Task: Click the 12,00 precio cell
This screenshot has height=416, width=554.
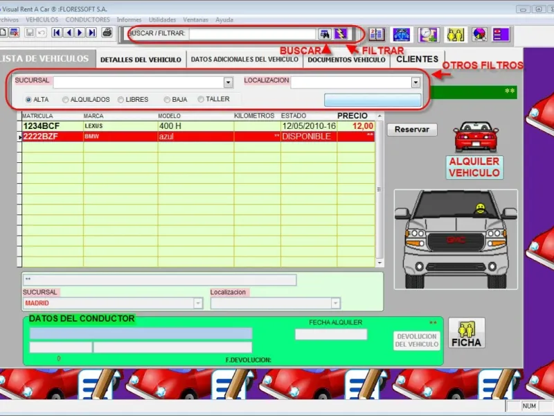Action: click(x=355, y=126)
